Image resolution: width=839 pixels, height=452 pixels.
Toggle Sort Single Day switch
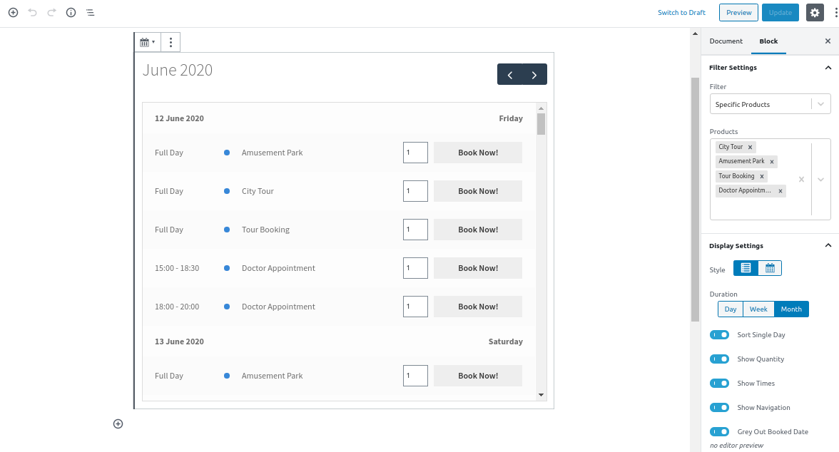(719, 335)
